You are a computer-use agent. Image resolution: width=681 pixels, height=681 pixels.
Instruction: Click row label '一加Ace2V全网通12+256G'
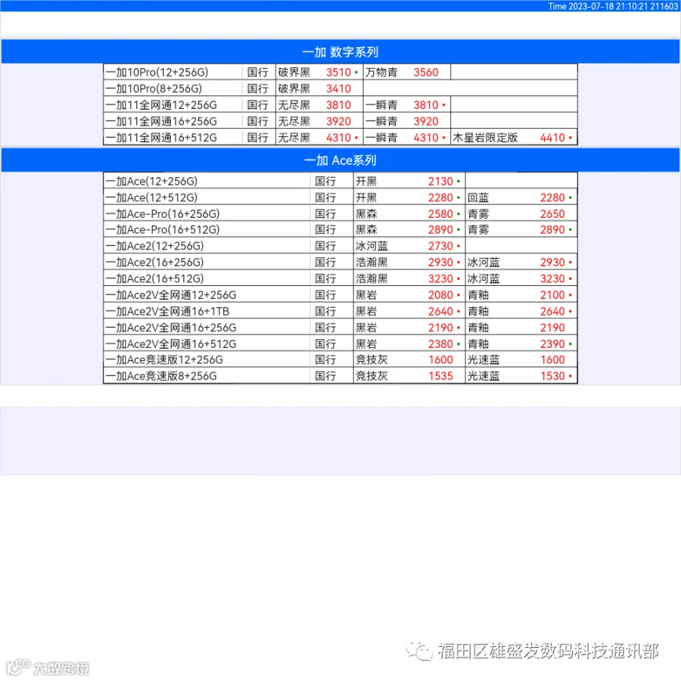(x=171, y=295)
